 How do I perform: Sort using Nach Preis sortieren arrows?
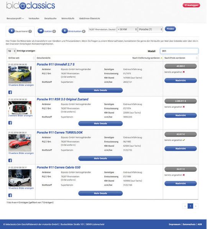197,58
